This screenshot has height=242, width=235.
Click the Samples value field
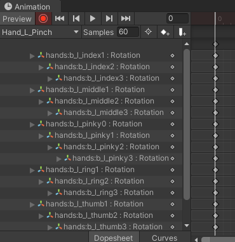click(128, 32)
